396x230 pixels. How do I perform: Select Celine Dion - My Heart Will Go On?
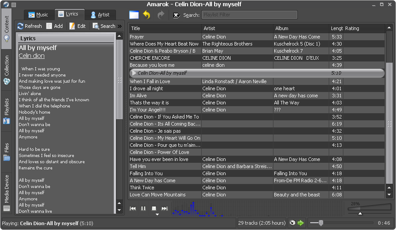[257, 138]
